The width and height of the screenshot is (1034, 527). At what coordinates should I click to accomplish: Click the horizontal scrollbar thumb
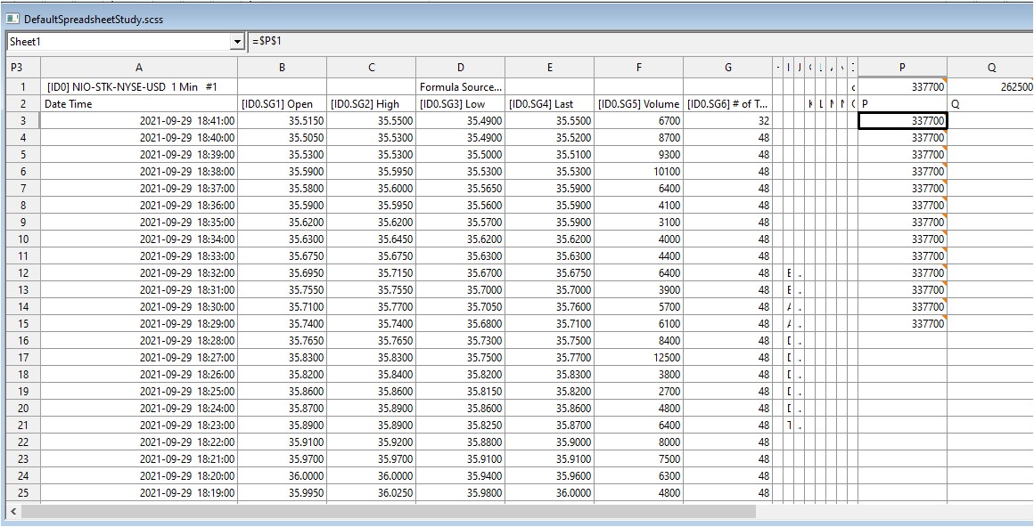pos(388,512)
